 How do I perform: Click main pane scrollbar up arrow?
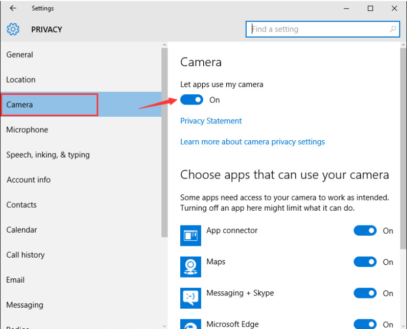point(403,45)
